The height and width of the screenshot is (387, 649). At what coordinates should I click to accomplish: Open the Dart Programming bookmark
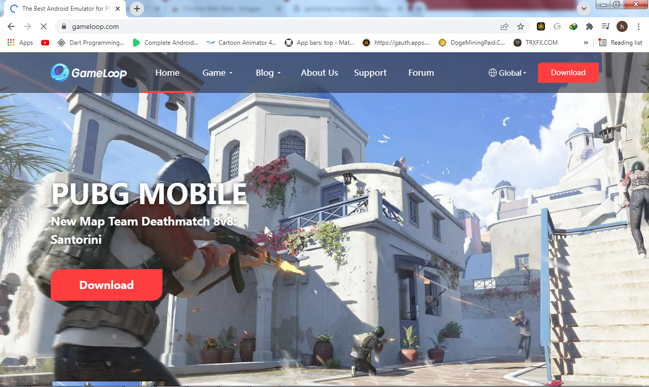pyautogui.click(x=90, y=43)
